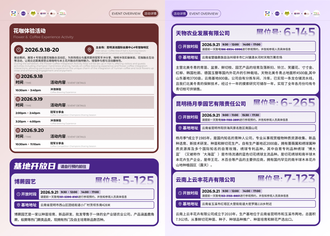The width and height of the screenshot is (330, 236).
Task: Click the 10:30am 3:40pm time slot
Action: click(x=28, y=90)
